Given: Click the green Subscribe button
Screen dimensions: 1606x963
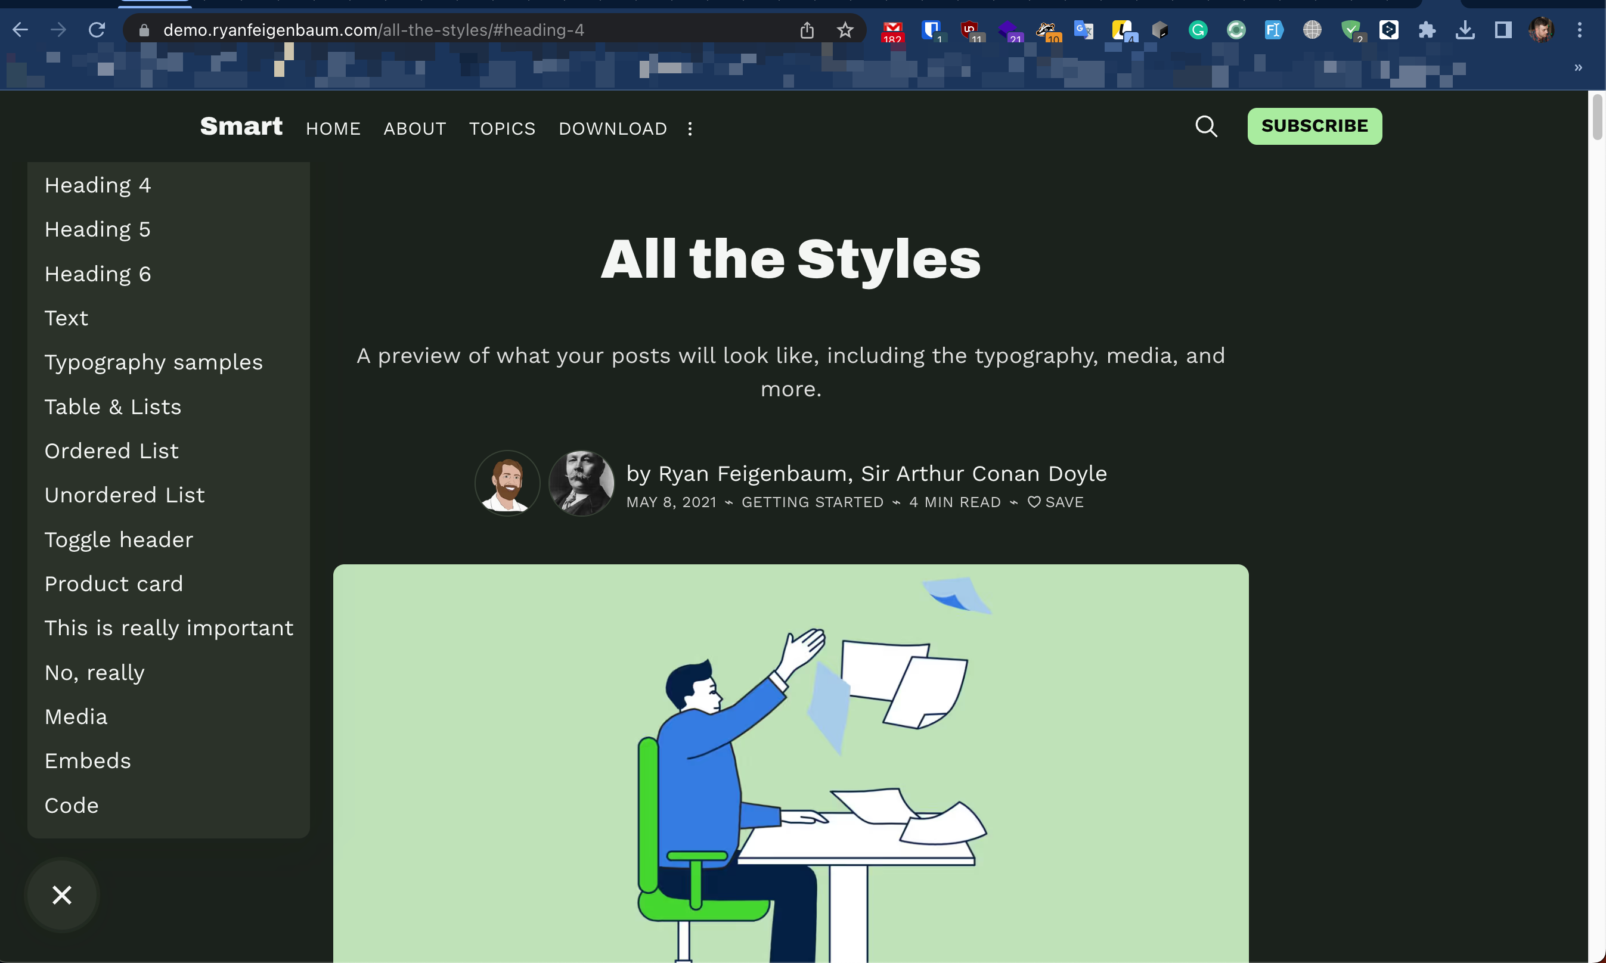Looking at the screenshot, I should pyautogui.click(x=1314, y=126).
